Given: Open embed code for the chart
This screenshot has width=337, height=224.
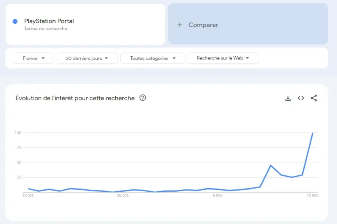Looking at the screenshot, I should coord(301,98).
